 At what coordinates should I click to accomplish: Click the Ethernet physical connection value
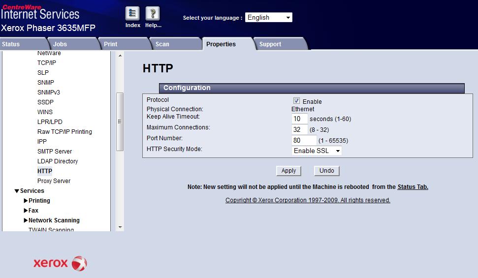[303, 109]
